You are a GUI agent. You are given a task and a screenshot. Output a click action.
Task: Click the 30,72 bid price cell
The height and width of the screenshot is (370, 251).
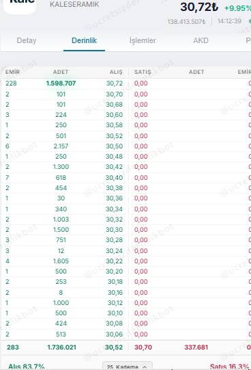click(x=115, y=83)
